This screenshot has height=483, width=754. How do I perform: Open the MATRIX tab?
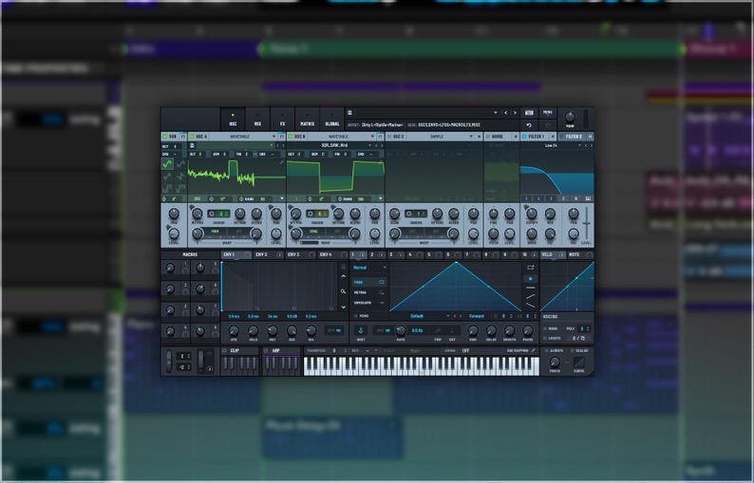(x=308, y=120)
